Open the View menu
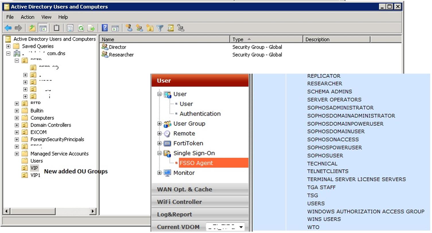 tap(46, 17)
